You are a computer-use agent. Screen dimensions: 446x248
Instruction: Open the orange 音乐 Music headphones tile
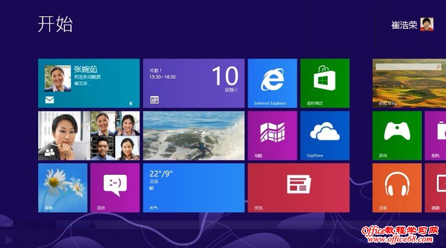coord(397,188)
